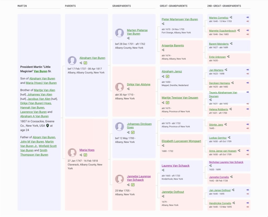The image size is (268, 217).
Task: Expand ancestors using Helena Robberts blue arrow
Action: pos(247,109)
